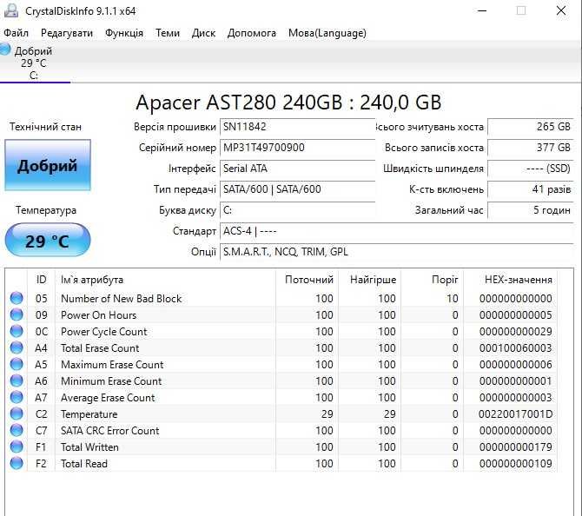Image resolution: width=582 pixels, height=516 pixels.
Task: Open the Мова(Language) menu
Action: coord(327,33)
